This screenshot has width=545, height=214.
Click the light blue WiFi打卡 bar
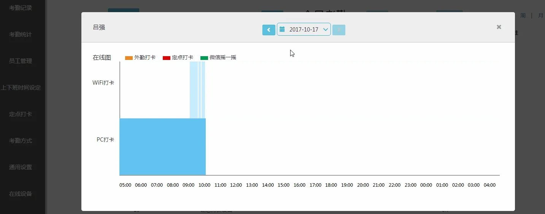point(193,90)
